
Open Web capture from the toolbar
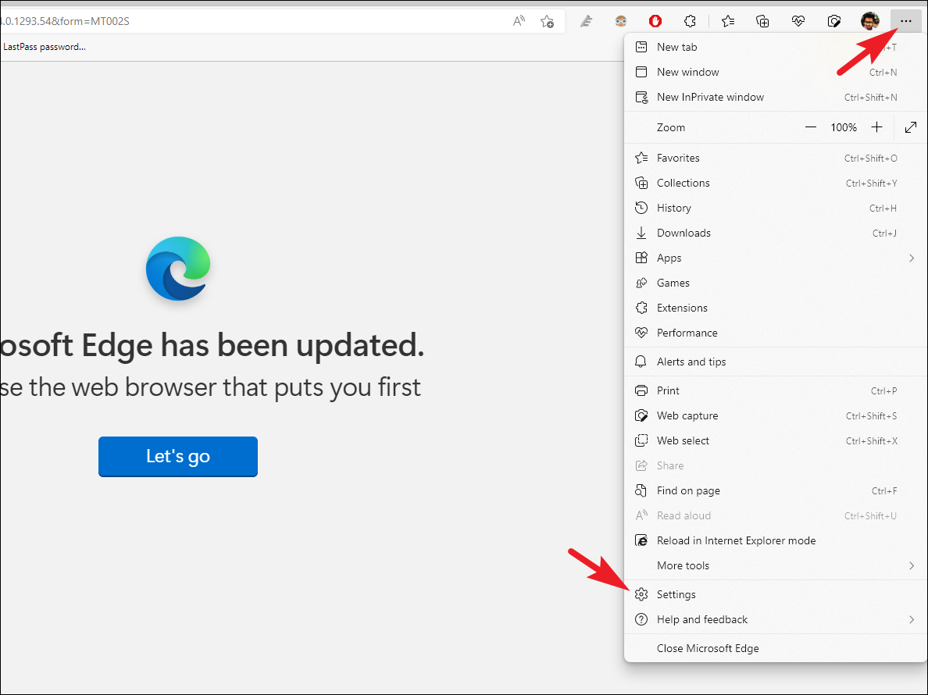(834, 21)
